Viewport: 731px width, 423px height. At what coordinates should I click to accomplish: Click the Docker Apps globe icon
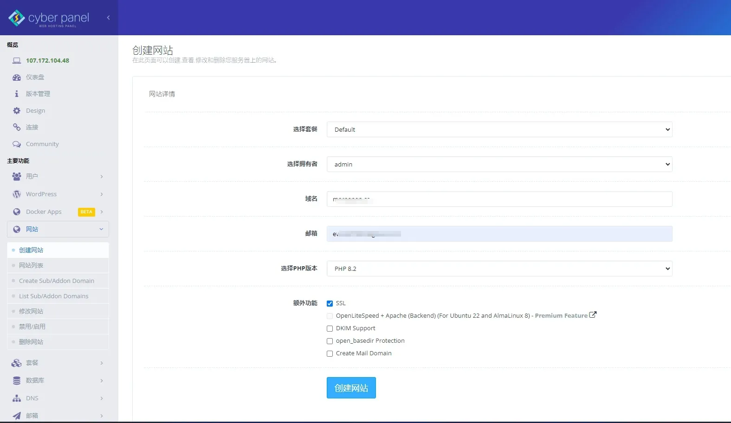[x=17, y=212]
